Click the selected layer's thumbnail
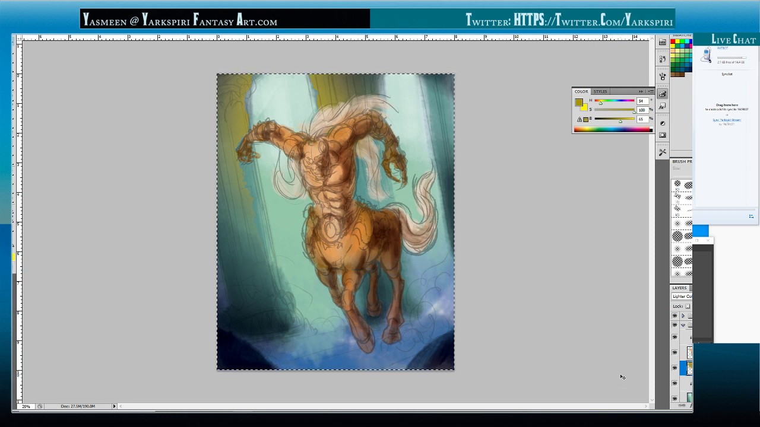 pyautogui.click(x=689, y=368)
